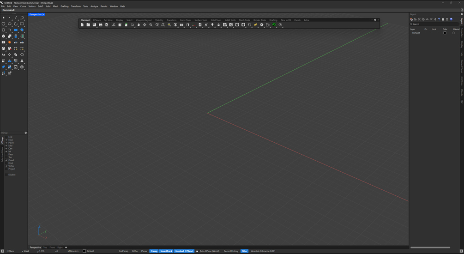This screenshot has width=464, height=254.
Task: Select the Point tool in left toolbar
Action: [10, 18]
